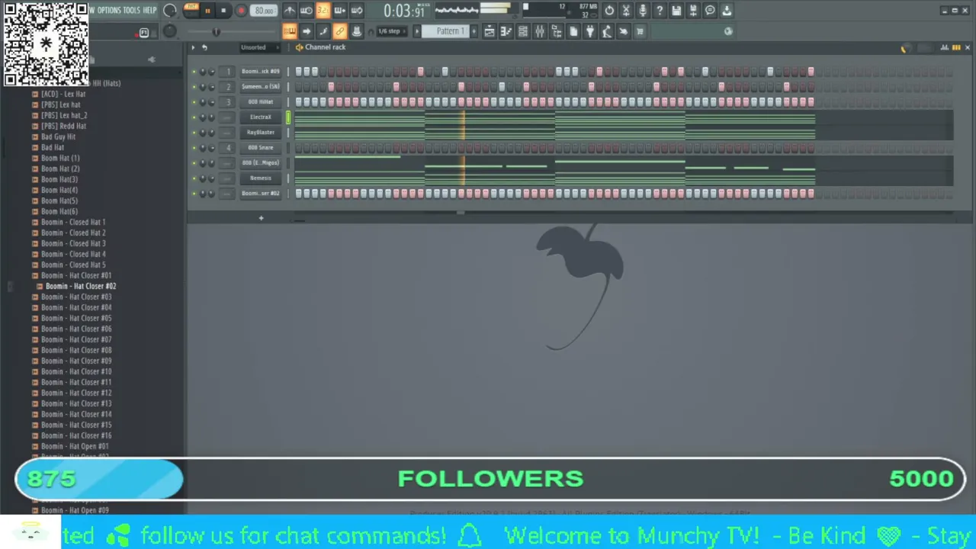
Task: Open the Playlist view icon
Action: (x=490, y=31)
